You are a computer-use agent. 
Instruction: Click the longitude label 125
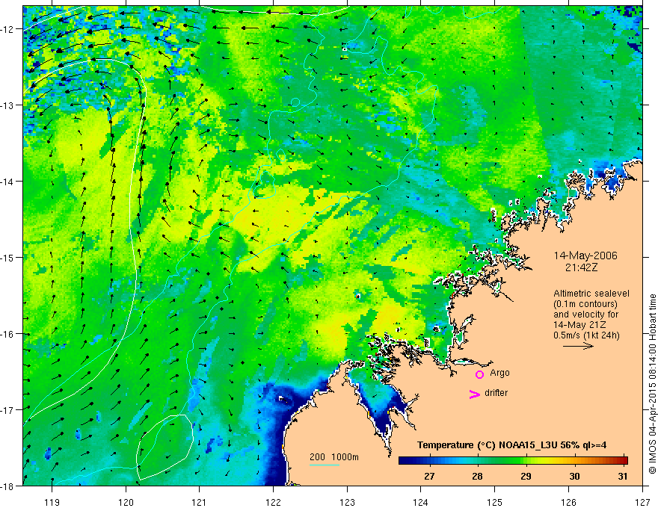(495, 502)
